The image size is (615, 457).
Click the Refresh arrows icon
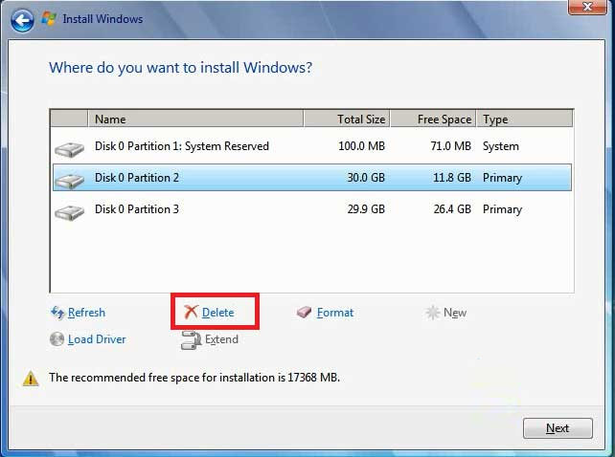pos(57,313)
